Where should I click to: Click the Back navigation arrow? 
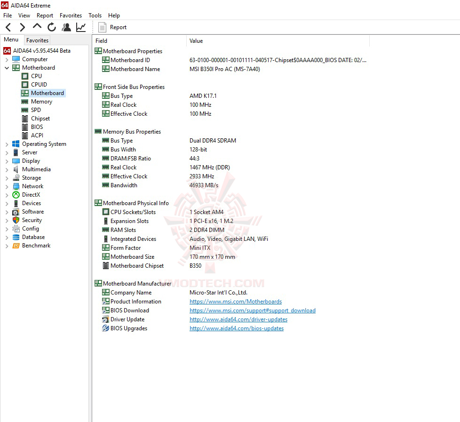click(8, 27)
